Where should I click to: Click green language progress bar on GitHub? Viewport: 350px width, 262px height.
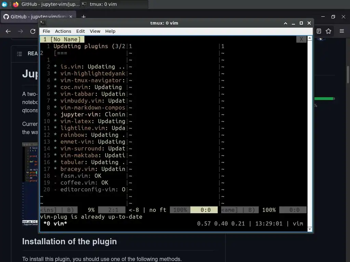point(324,99)
